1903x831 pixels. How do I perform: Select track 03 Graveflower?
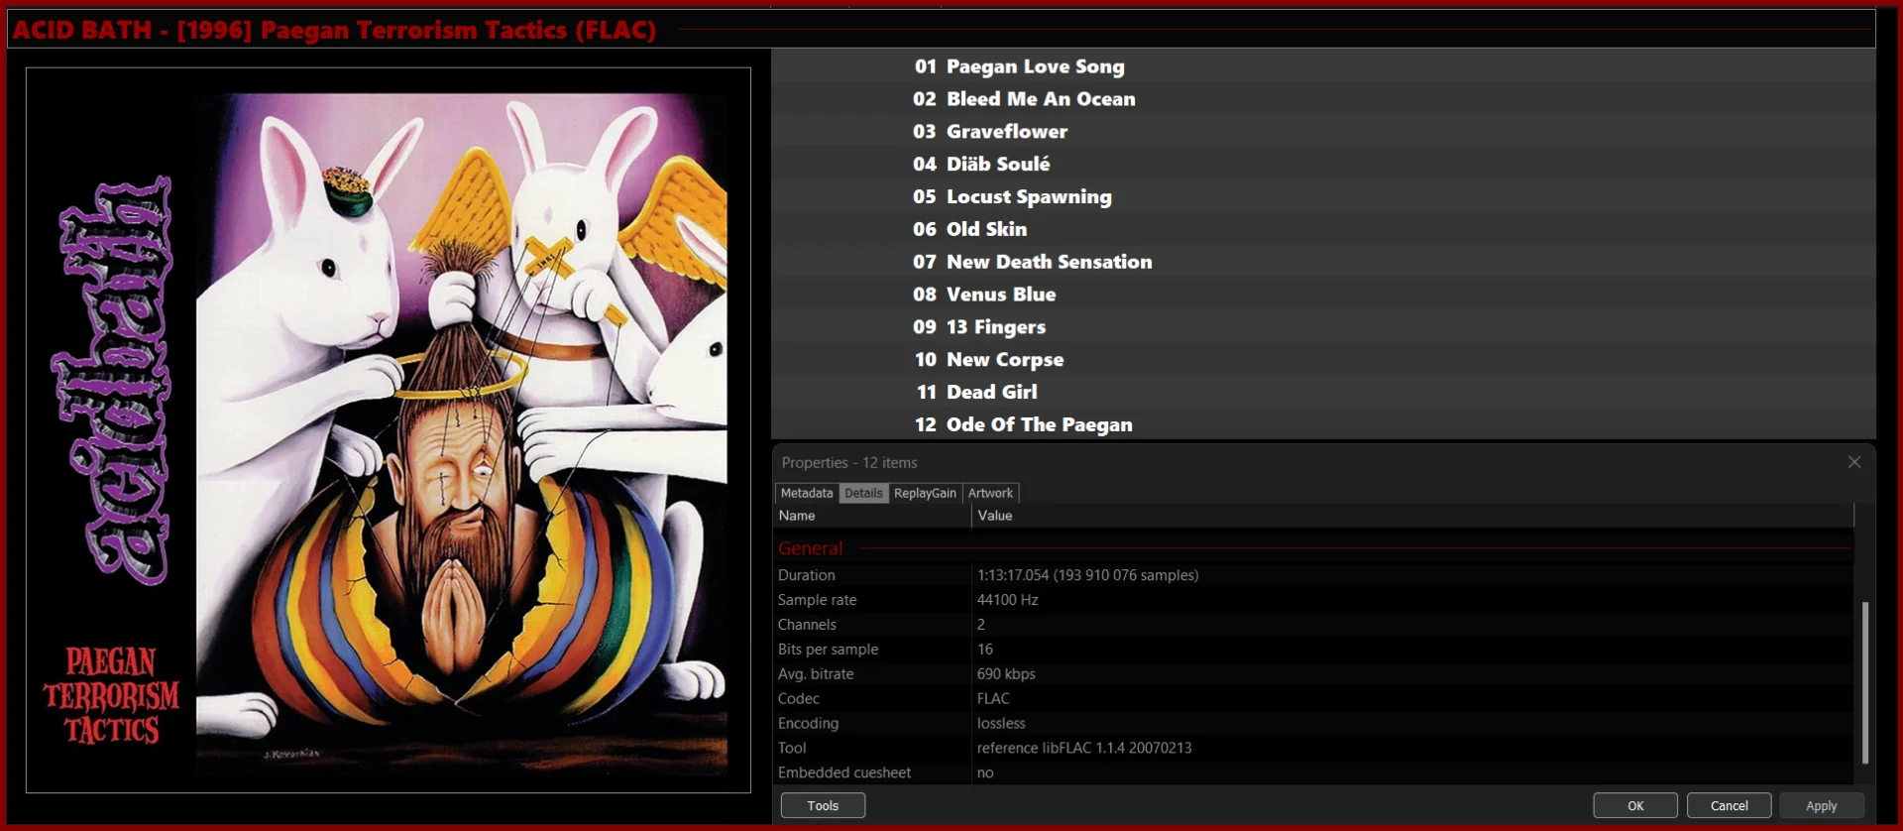[1323, 132]
